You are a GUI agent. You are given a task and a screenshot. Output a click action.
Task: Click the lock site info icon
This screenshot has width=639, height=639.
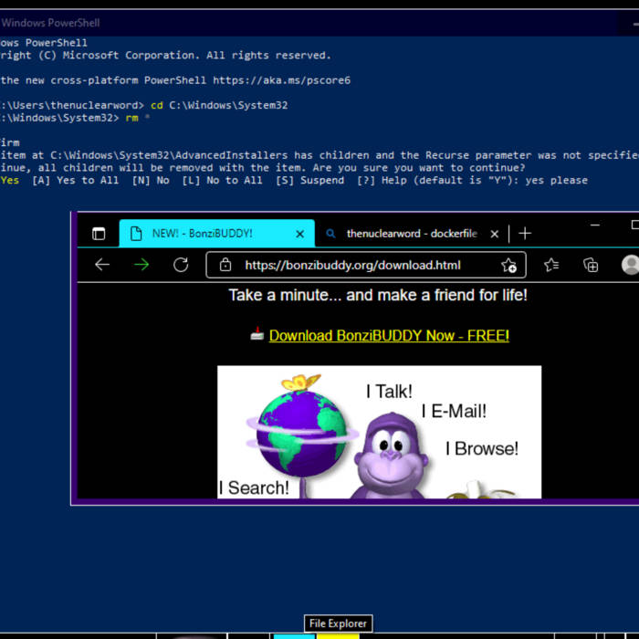(225, 266)
